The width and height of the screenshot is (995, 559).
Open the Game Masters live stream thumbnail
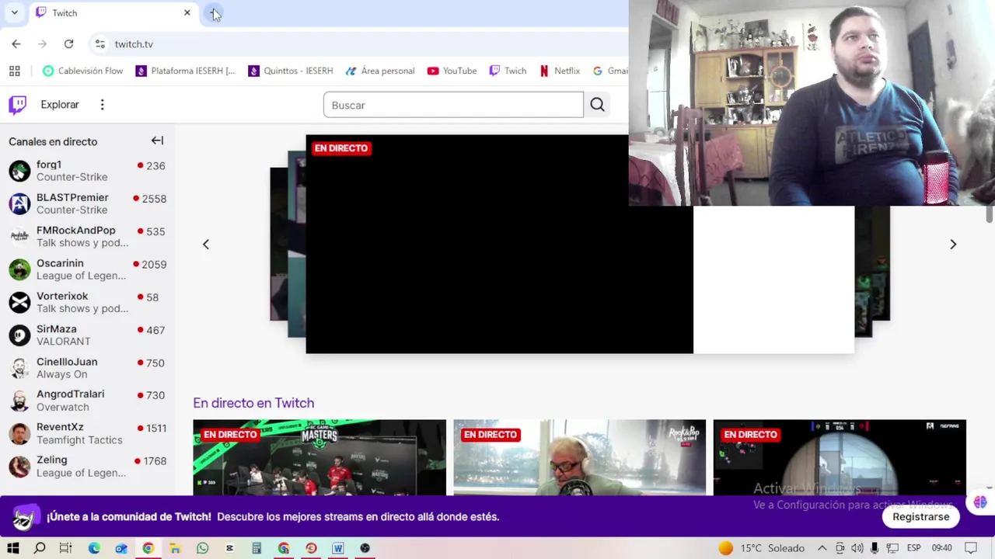[x=319, y=458]
